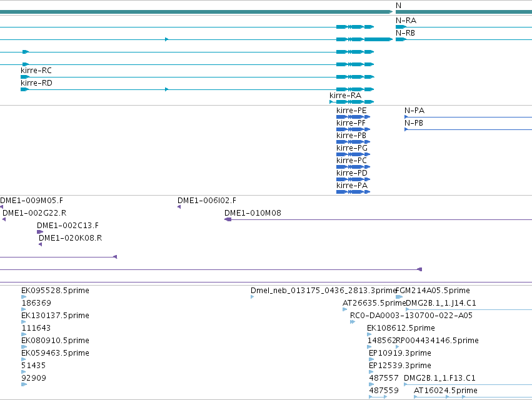The height and width of the screenshot is (400, 532).
Task: Click the DME1-010M08 clone arrowhead
Action: (228, 219)
